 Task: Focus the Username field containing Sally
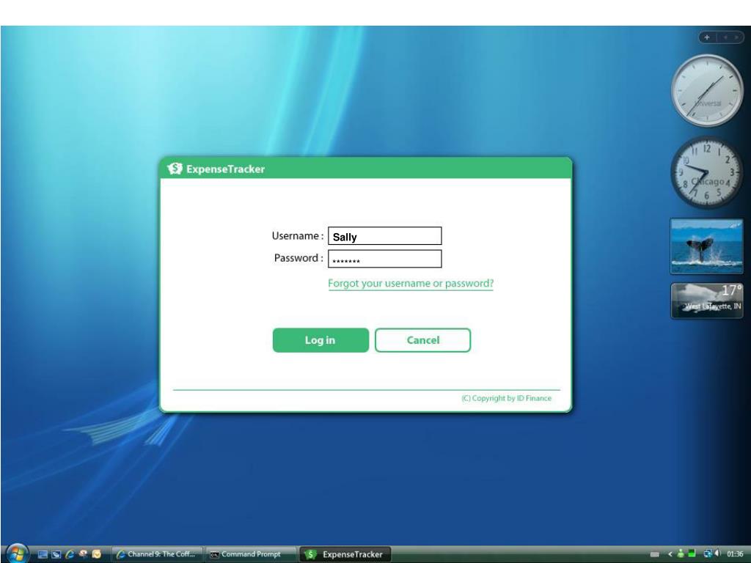pyautogui.click(x=384, y=236)
